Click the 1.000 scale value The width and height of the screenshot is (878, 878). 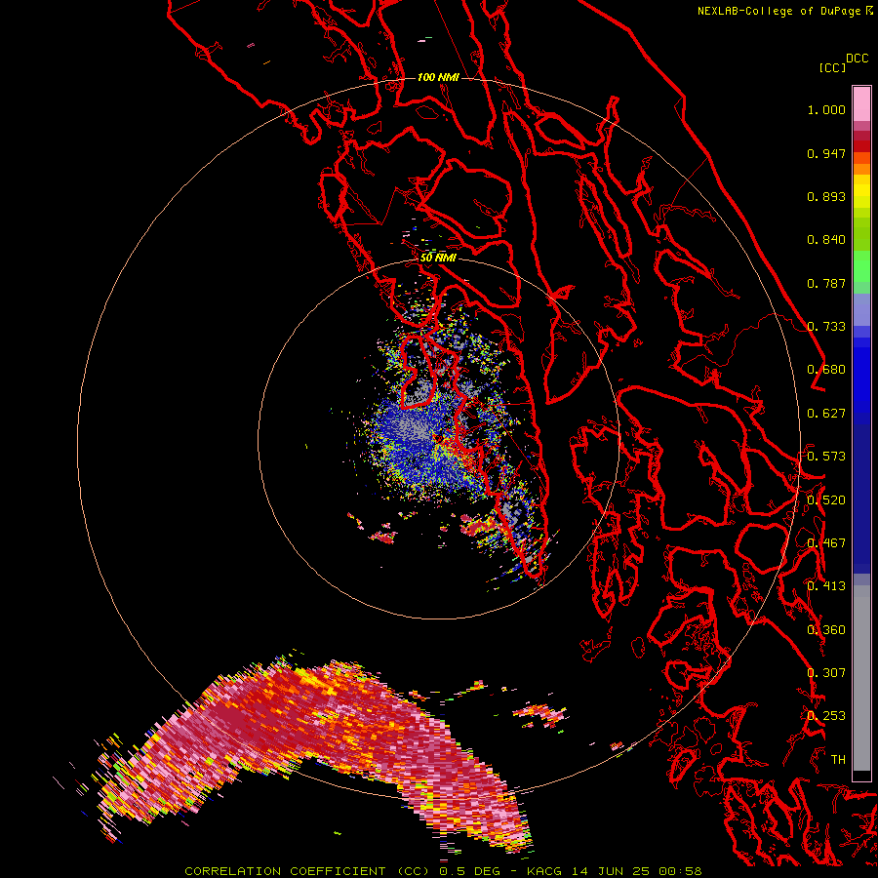pyautogui.click(x=826, y=109)
